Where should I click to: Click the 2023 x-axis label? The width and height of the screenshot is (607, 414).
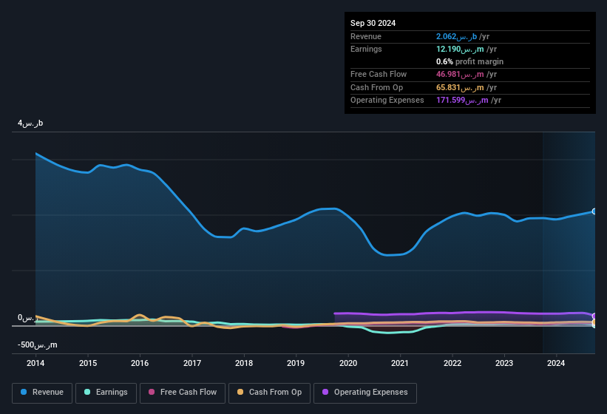504,363
